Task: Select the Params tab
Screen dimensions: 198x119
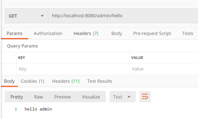Action: [14, 33]
